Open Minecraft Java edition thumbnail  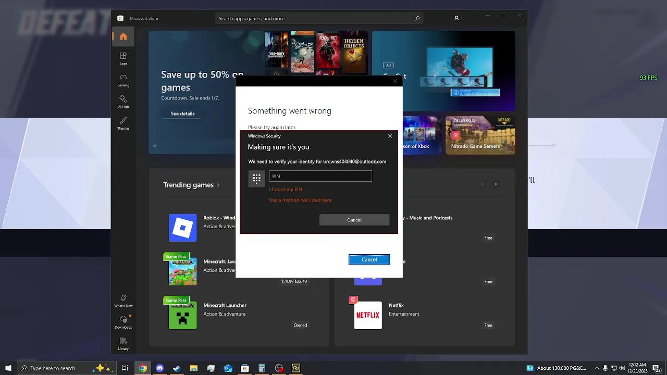183,271
